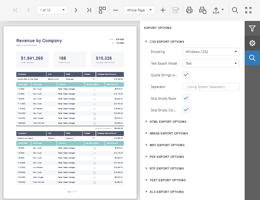Screen dimensions: 260x200
Task: Toggle full screen preview mode
Action: 248,10
